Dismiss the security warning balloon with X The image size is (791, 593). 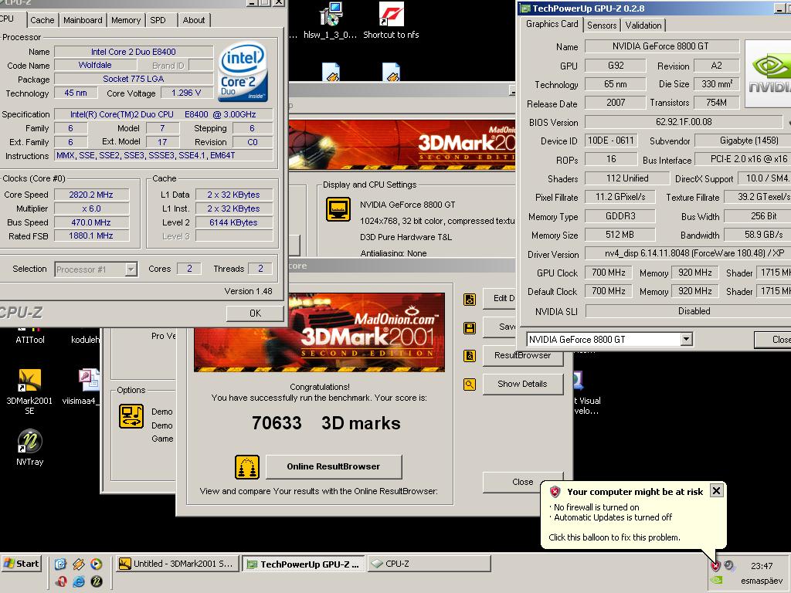(716, 490)
